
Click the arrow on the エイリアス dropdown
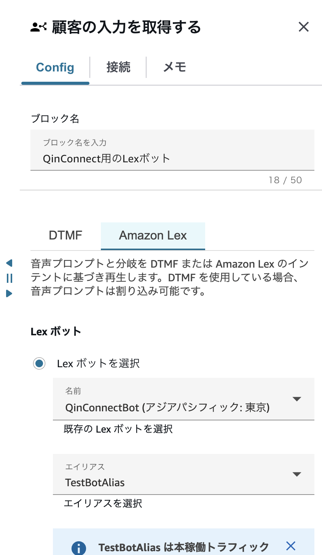pyautogui.click(x=297, y=474)
